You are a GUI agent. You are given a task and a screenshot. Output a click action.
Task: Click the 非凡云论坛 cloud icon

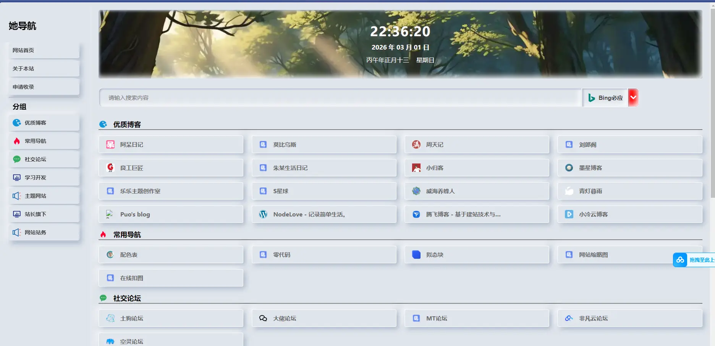point(569,319)
